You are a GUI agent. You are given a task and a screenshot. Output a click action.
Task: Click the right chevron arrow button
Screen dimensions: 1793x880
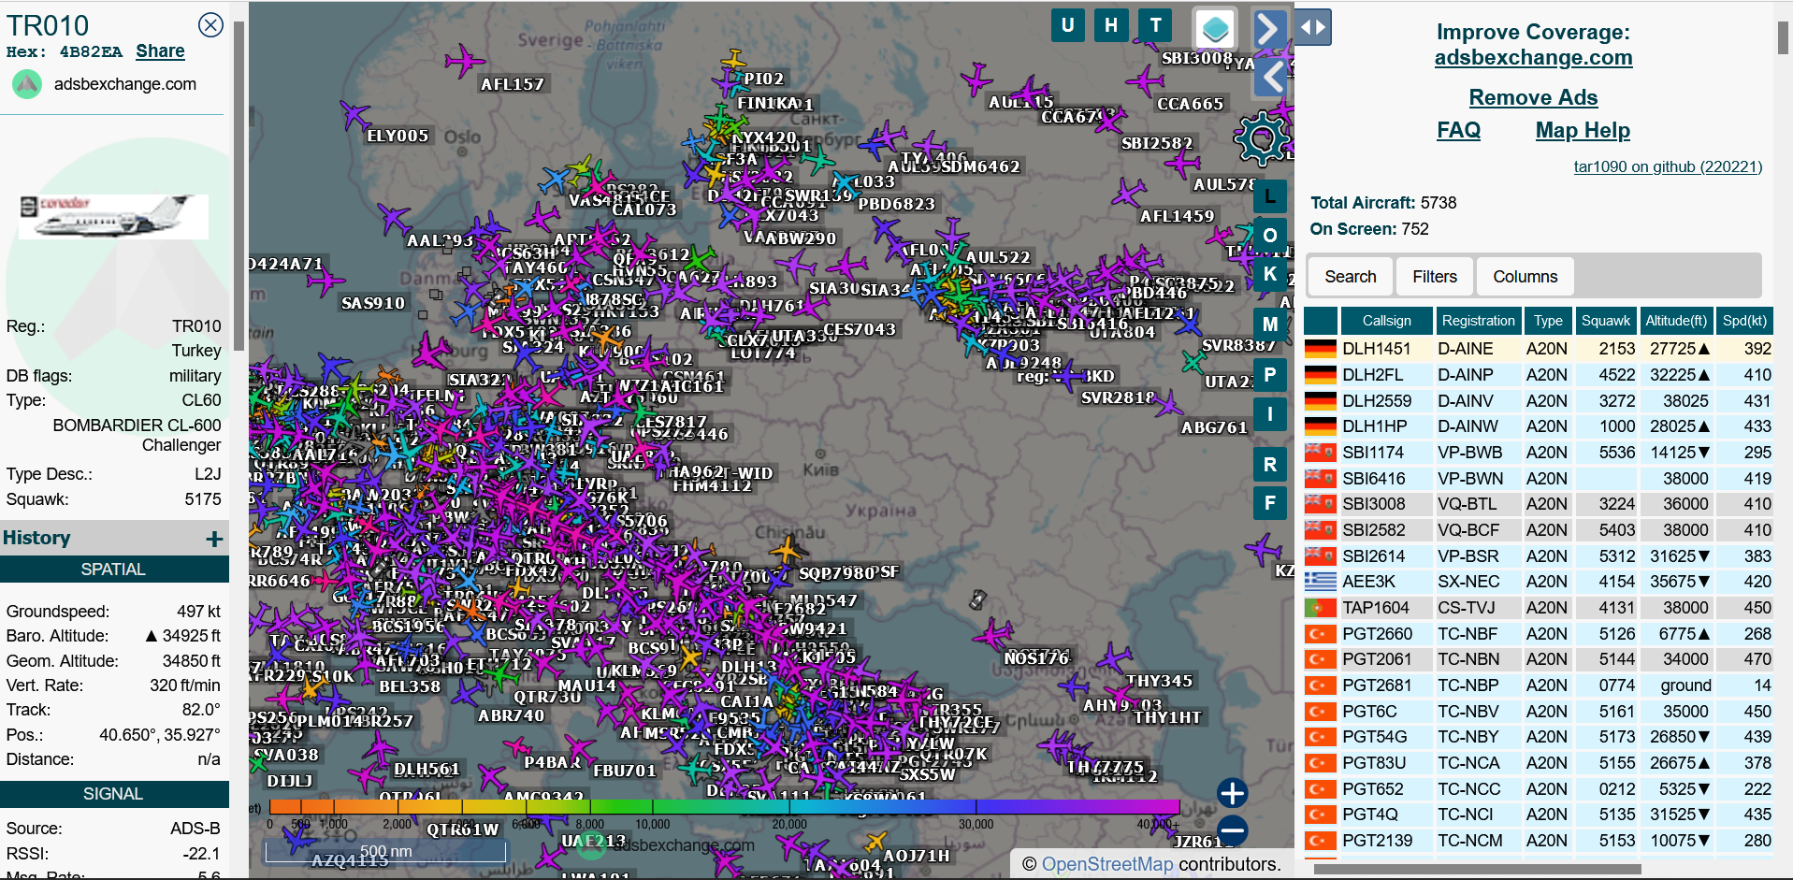(x=1269, y=28)
